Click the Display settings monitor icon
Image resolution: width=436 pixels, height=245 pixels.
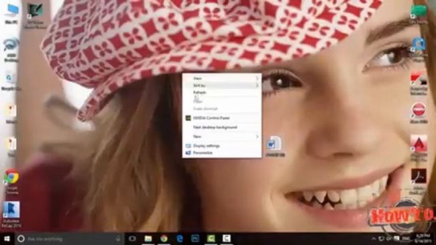tap(188, 146)
